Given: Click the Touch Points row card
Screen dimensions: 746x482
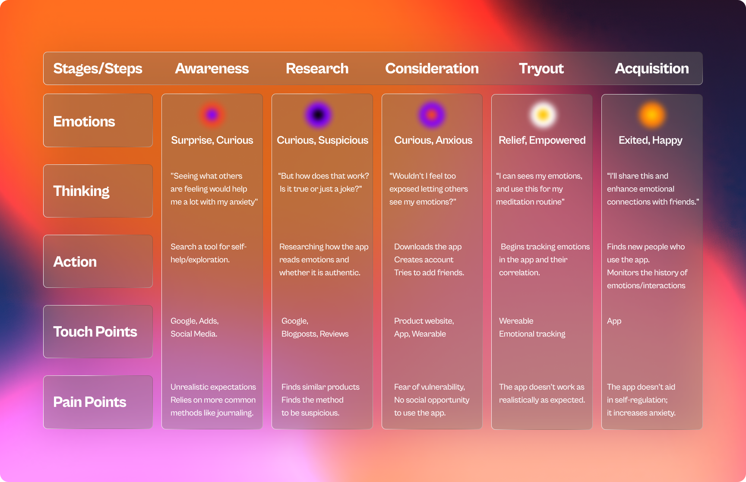Looking at the screenshot, I should 98,331.
